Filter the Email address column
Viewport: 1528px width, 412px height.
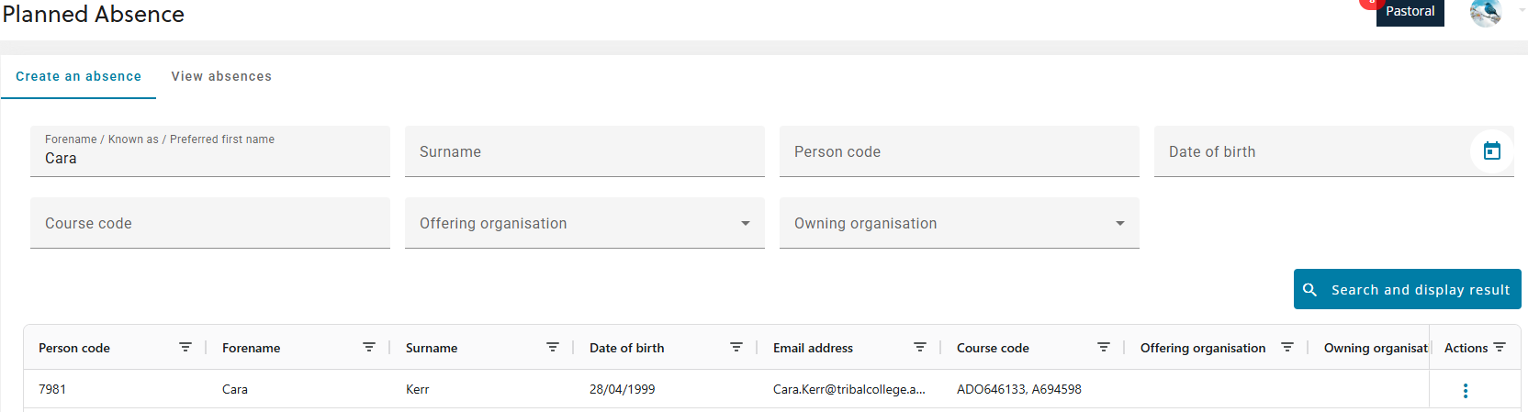(x=920, y=348)
